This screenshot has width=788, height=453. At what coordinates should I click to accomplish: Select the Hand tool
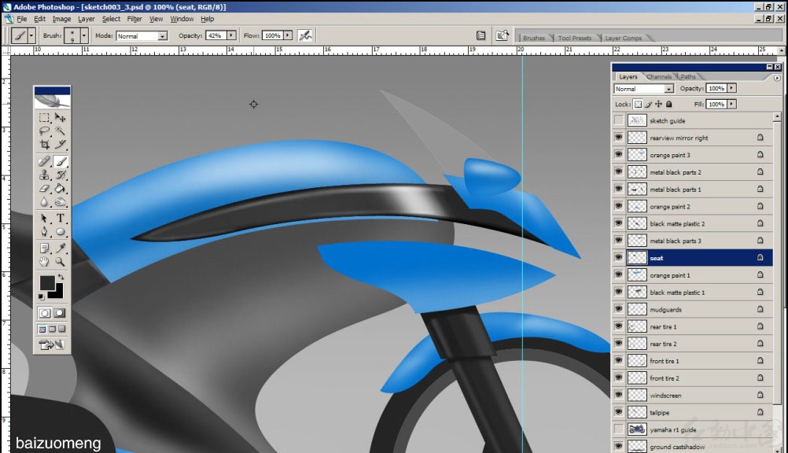(x=44, y=261)
